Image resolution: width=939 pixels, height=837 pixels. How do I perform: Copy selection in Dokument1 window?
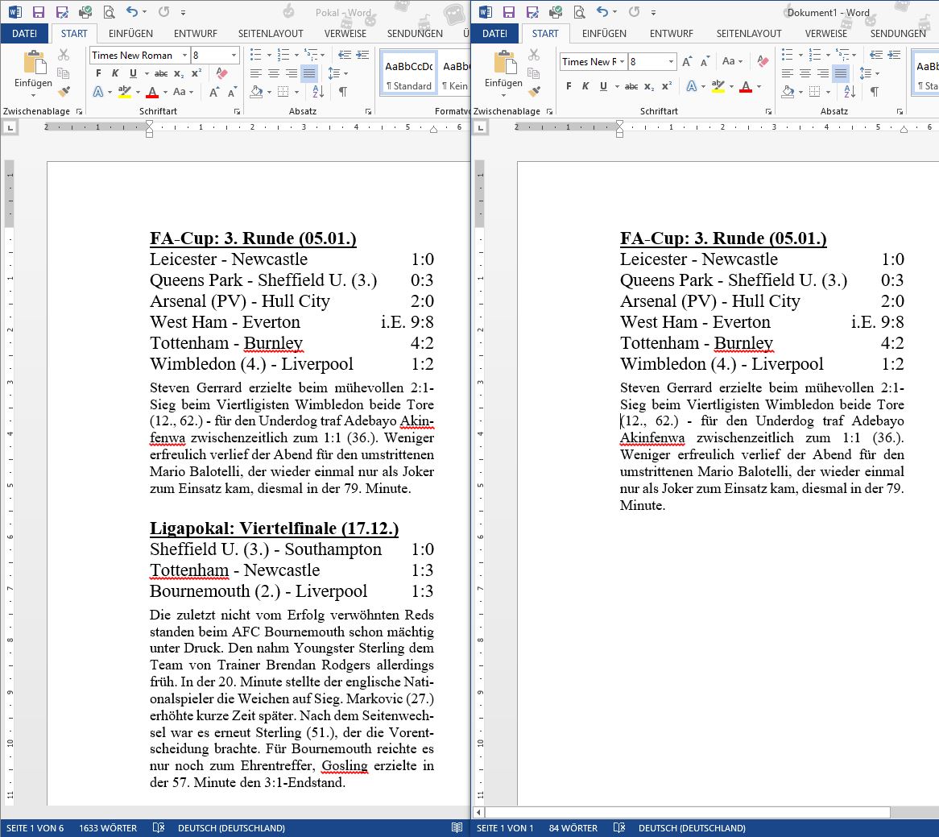click(534, 73)
